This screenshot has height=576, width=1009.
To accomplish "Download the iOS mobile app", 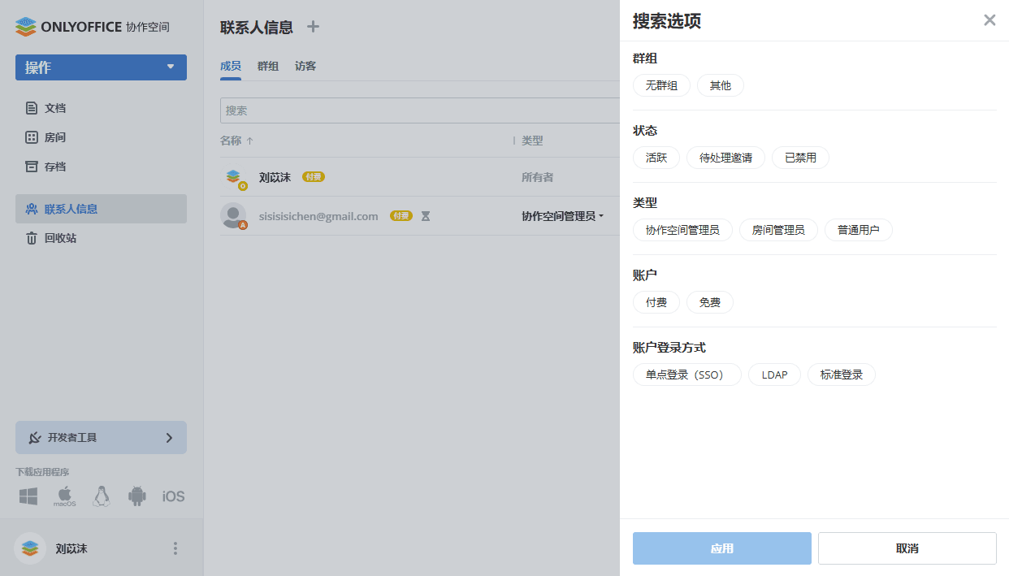I will point(173,496).
